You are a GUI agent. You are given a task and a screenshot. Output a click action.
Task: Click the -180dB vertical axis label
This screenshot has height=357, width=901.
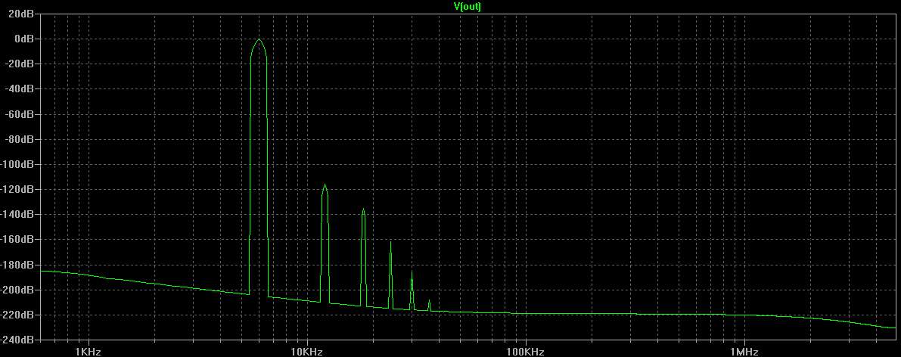[x=18, y=265]
